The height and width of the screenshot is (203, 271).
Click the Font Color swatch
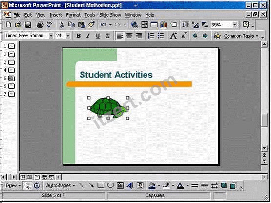pos(181,185)
